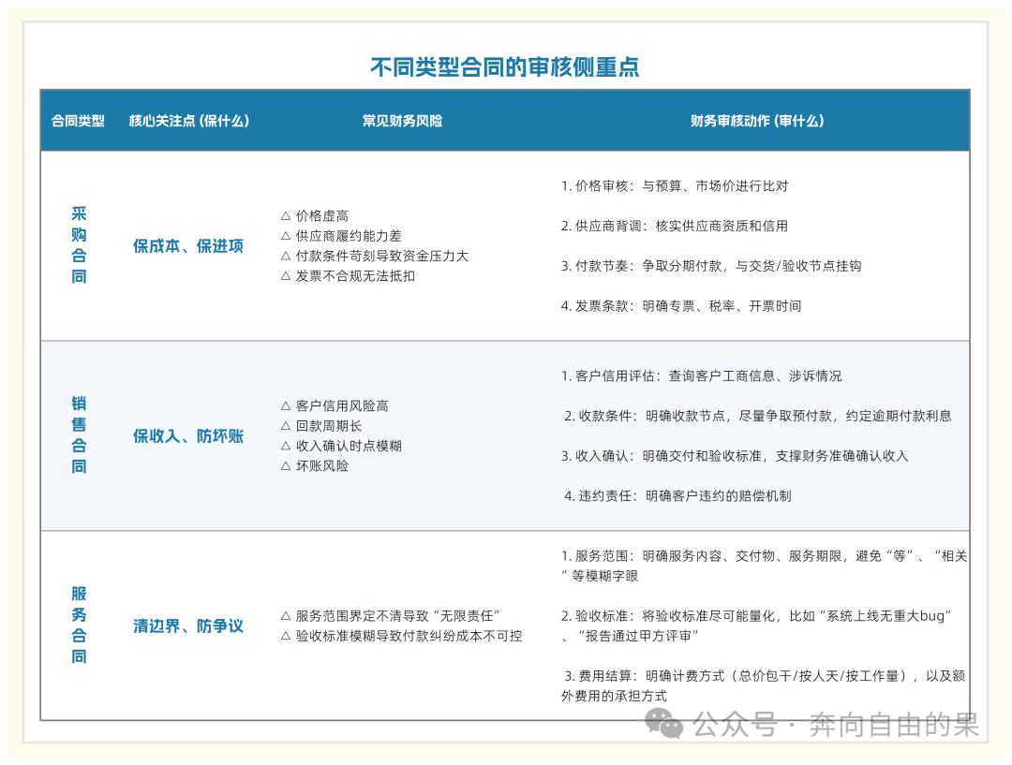Viewport: 1012px width, 765px height.
Task: Select the 服务合同 row label
Action: (x=79, y=625)
